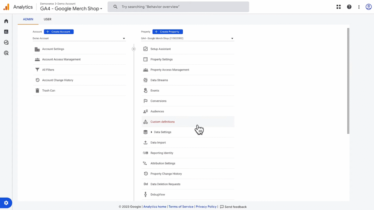Click the Account Change History clock icon
The height and width of the screenshot is (210, 374).
[38, 80]
